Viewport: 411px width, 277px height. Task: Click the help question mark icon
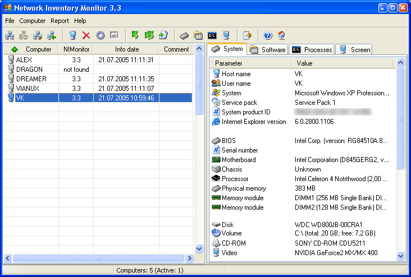pyautogui.click(x=268, y=35)
